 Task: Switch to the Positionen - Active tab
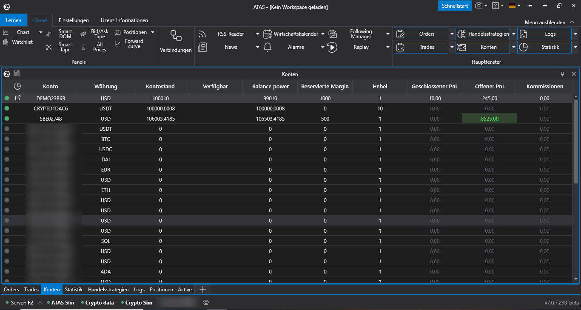coord(171,290)
